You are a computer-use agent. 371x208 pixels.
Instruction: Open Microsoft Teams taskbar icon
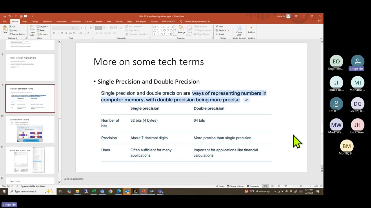click(160, 191)
